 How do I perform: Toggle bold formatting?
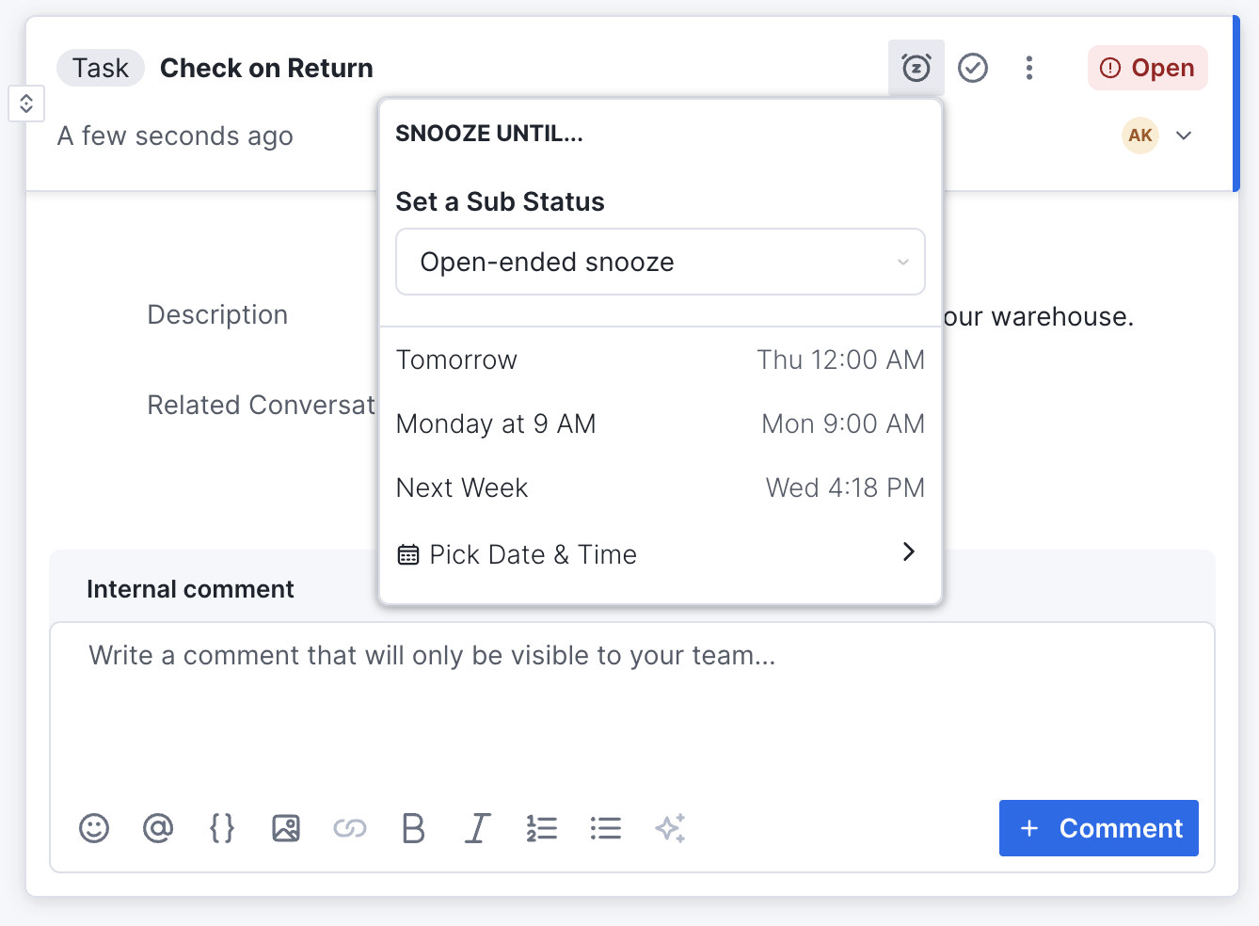pos(413,828)
